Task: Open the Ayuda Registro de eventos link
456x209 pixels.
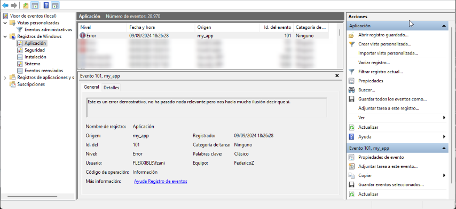Action: click(x=161, y=181)
